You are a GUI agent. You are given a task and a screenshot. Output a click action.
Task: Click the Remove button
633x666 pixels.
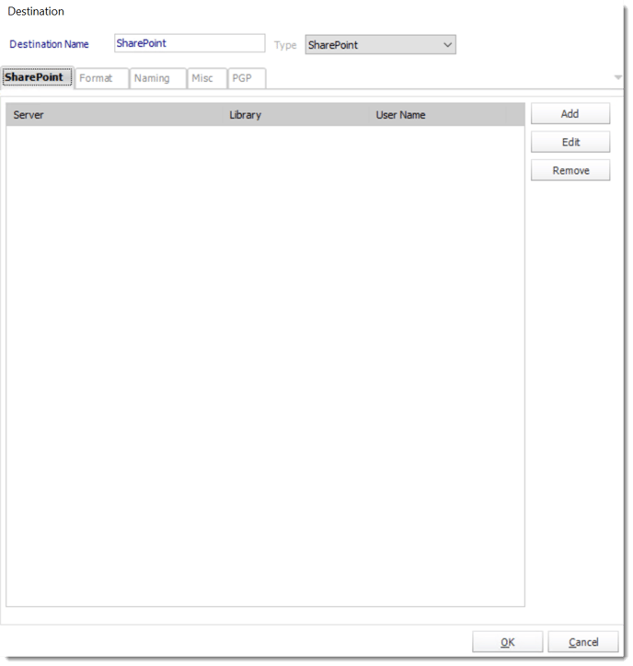coord(570,170)
